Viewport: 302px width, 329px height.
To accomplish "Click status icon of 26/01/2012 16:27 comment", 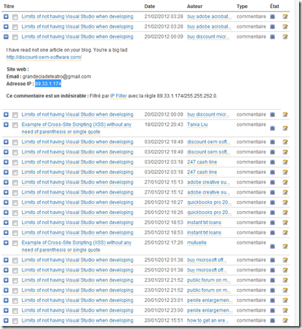I will pos(273,202).
